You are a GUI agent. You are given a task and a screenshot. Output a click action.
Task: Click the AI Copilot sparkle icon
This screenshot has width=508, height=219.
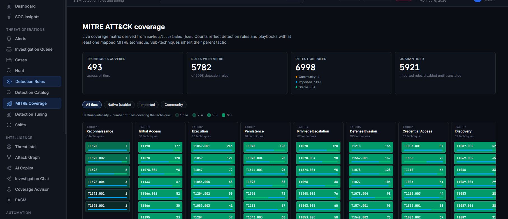click(x=9, y=168)
